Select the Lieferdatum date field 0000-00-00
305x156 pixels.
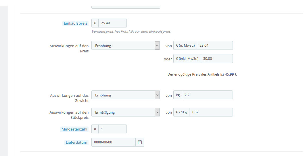[x=113, y=142]
